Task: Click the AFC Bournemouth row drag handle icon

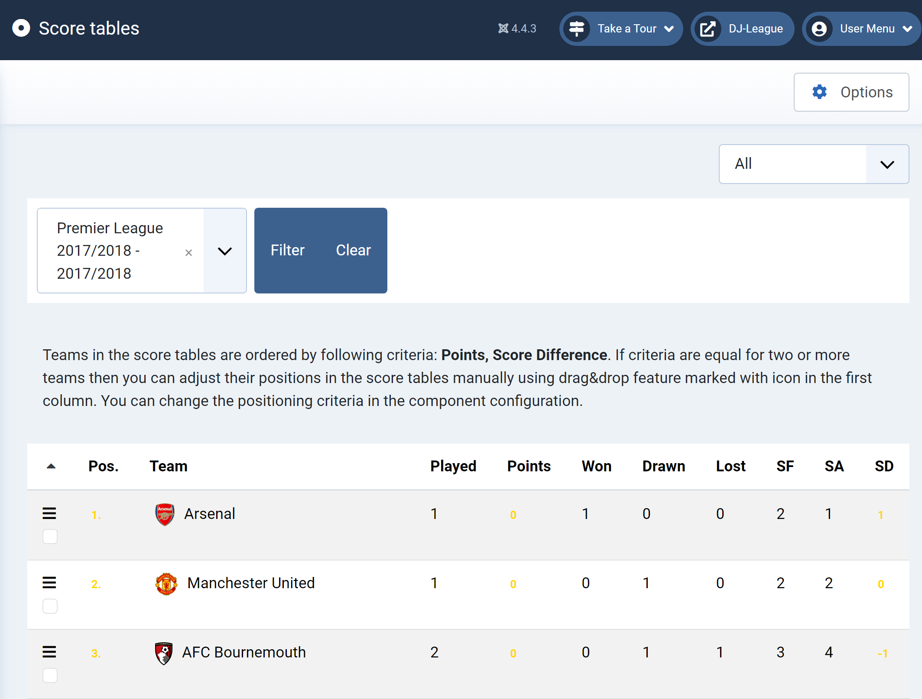Action: point(49,652)
